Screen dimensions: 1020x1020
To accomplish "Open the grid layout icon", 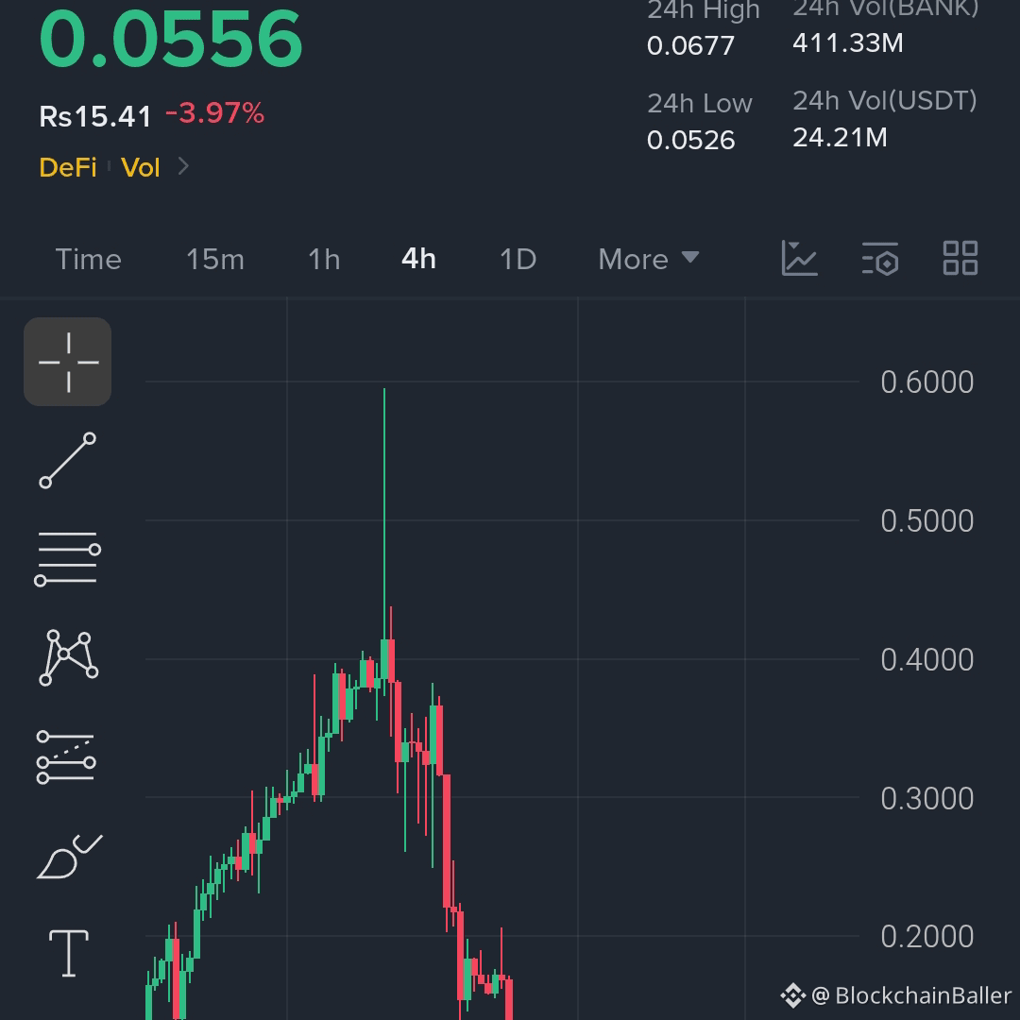I will point(960,258).
